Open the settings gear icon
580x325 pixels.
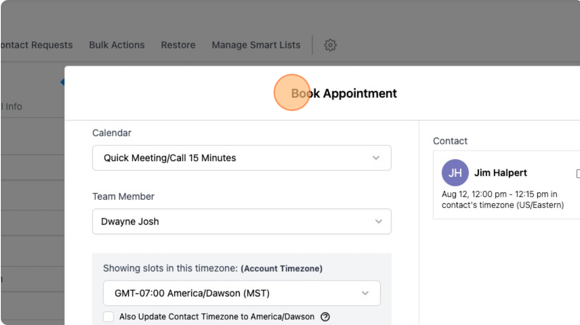point(330,45)
